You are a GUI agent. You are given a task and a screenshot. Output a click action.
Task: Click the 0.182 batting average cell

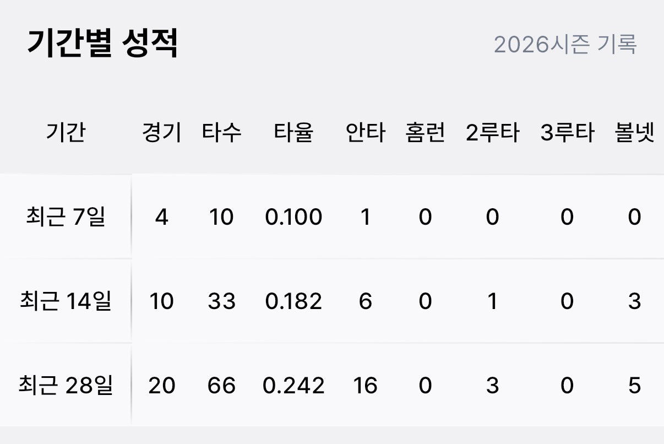tap(293, 301)
